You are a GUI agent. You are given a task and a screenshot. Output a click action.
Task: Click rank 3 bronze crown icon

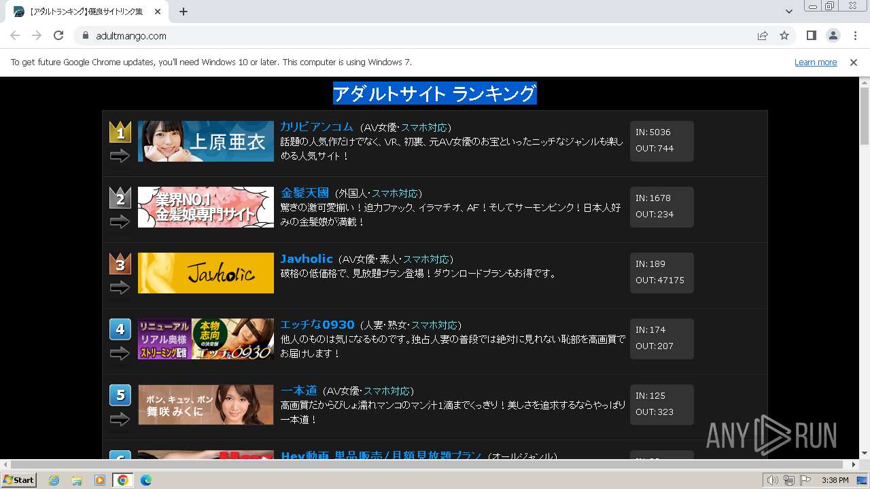click(120, 264)
